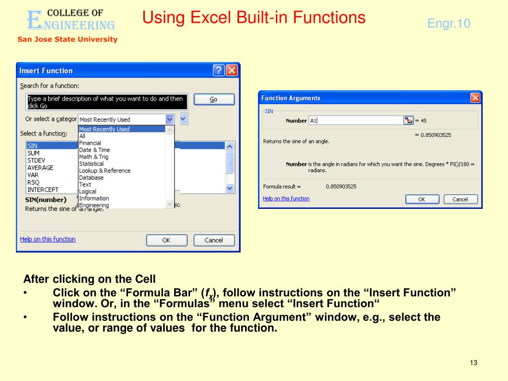The height and width of the screenshot is (381, 508).
Task: Click function list scroll down arrow
Action: 229,188
